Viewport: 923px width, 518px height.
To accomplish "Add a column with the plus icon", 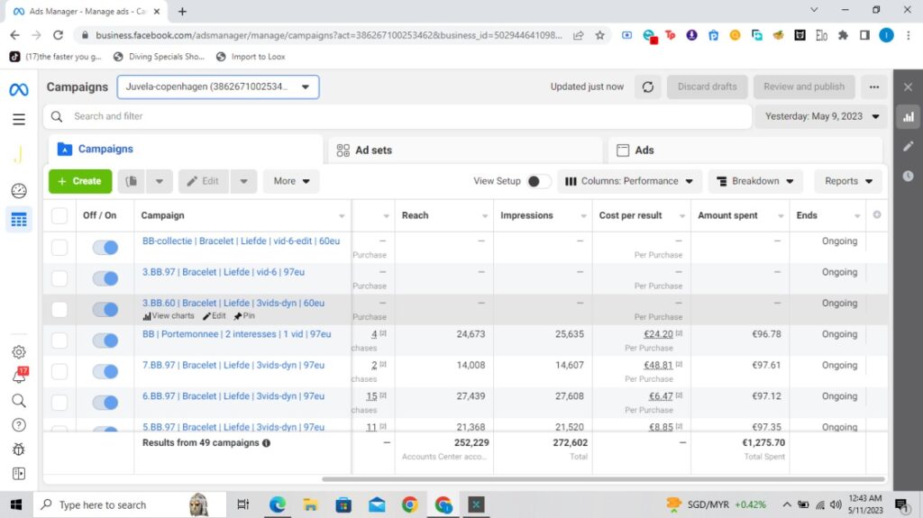I will click(876, 214).
